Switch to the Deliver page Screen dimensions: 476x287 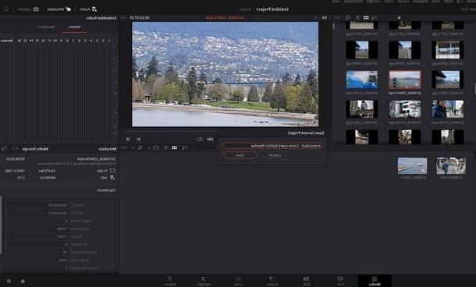pyautogui.click(x=169, y=281)
